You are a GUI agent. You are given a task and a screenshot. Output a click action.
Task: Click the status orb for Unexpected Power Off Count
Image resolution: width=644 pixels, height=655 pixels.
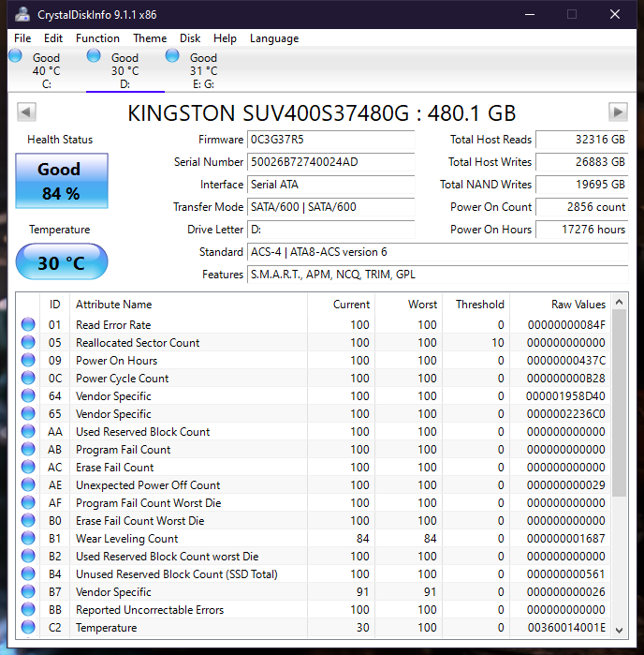pyautogui.click(x=28, y=485)
